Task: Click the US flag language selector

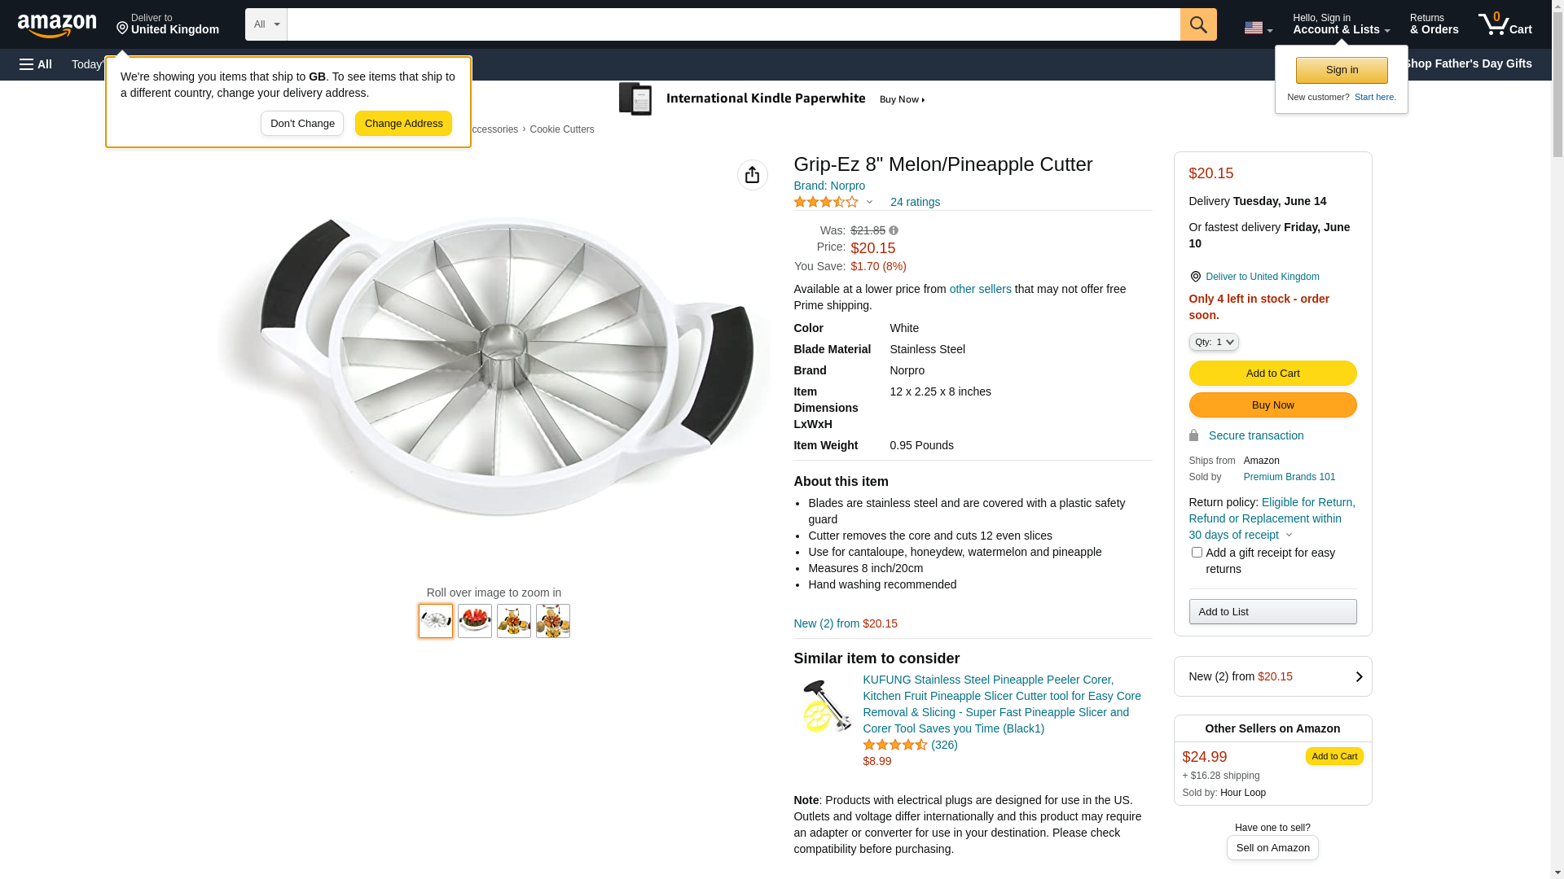Action: point(1258,28)
